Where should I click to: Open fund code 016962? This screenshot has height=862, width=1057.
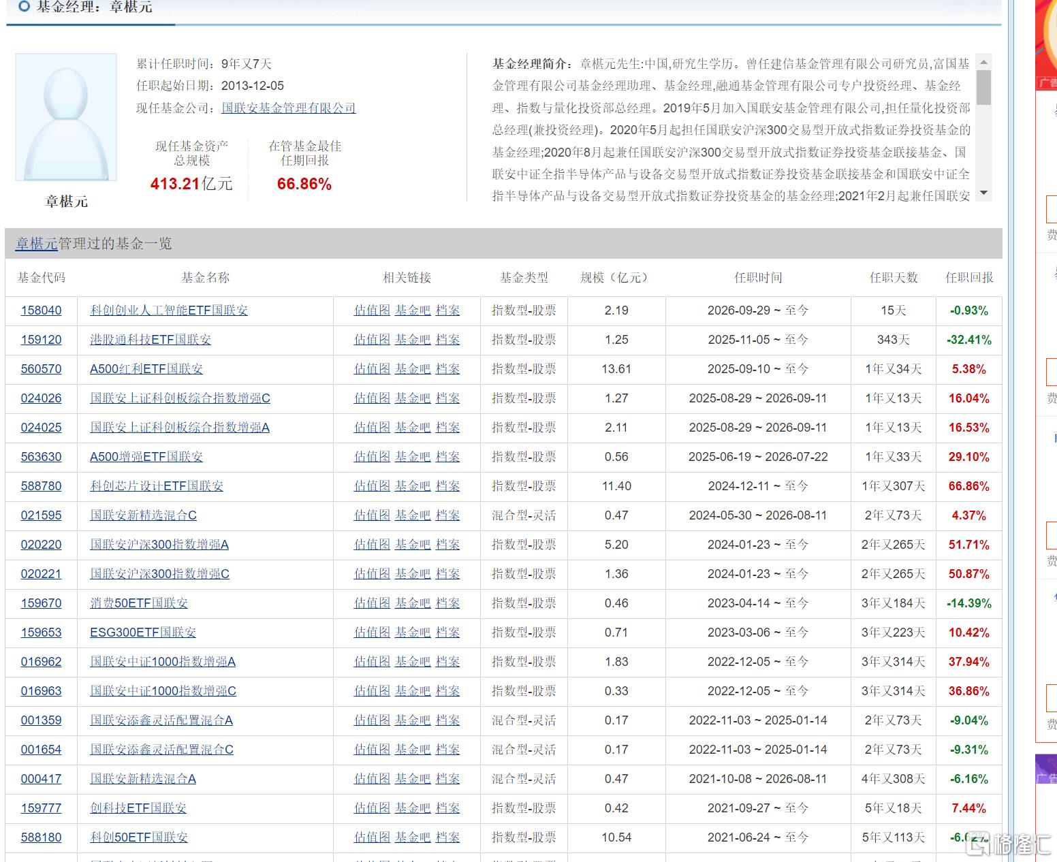(41, 662)
